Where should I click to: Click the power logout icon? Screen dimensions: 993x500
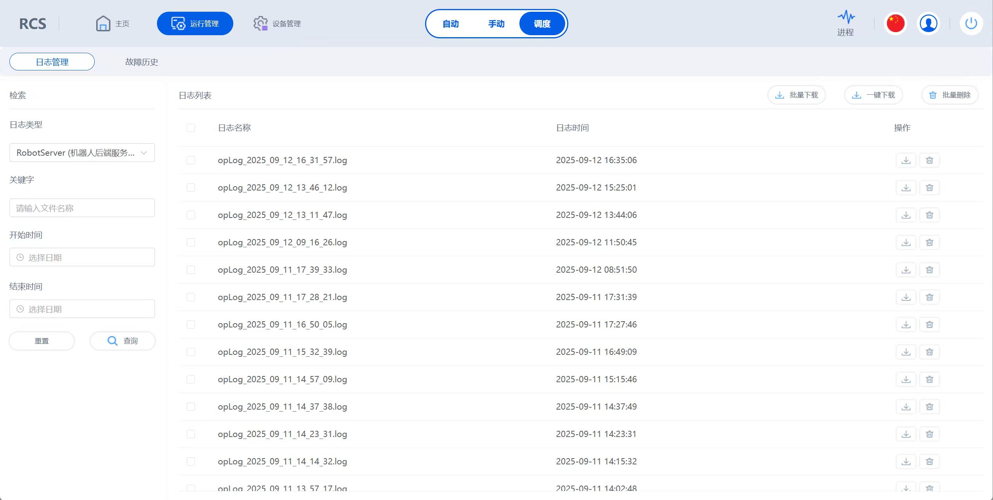pyautogui.click(x=971, y=23)
